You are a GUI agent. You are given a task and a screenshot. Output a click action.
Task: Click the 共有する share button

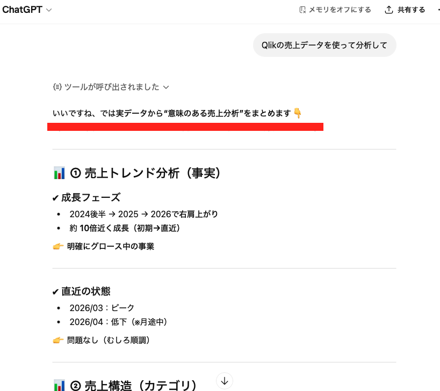point(405,10)
